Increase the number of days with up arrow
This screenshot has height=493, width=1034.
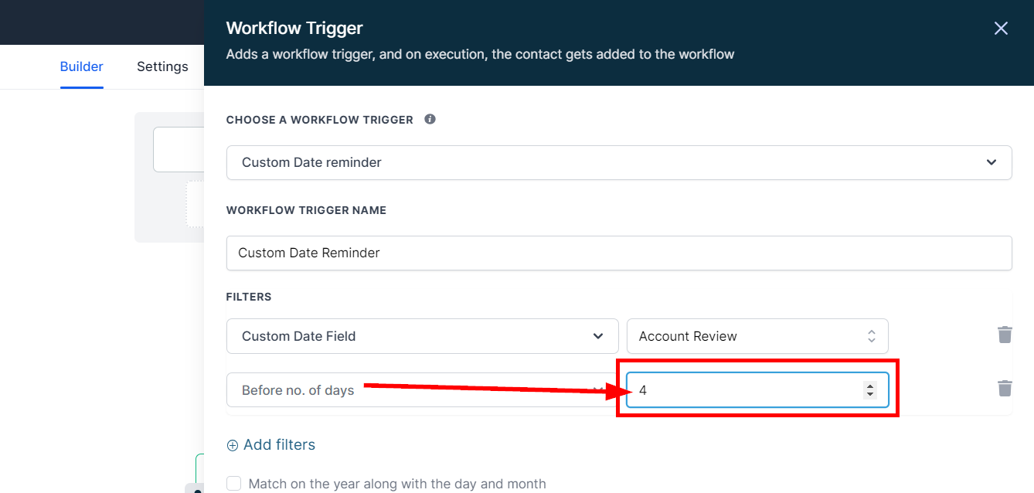[870, 386]
